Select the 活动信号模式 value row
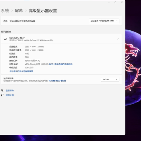The height and width of the screenshot is (141, 141). pyautogui.click(x=34, y=50)
